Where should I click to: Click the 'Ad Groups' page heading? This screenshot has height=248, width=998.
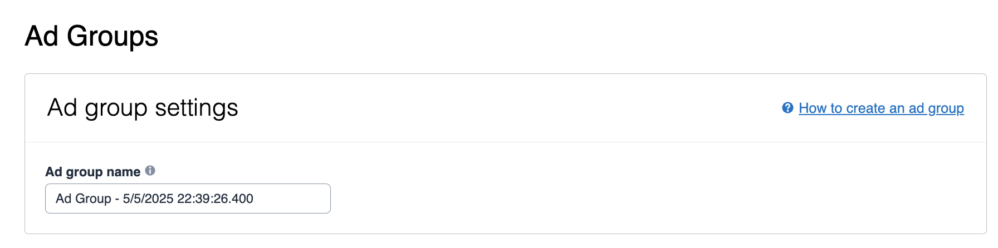tap(91, 37)
